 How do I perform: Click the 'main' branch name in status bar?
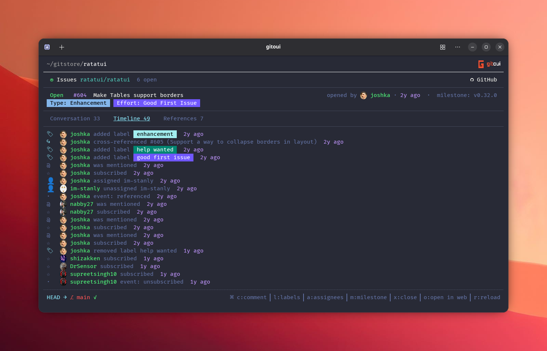83,297
